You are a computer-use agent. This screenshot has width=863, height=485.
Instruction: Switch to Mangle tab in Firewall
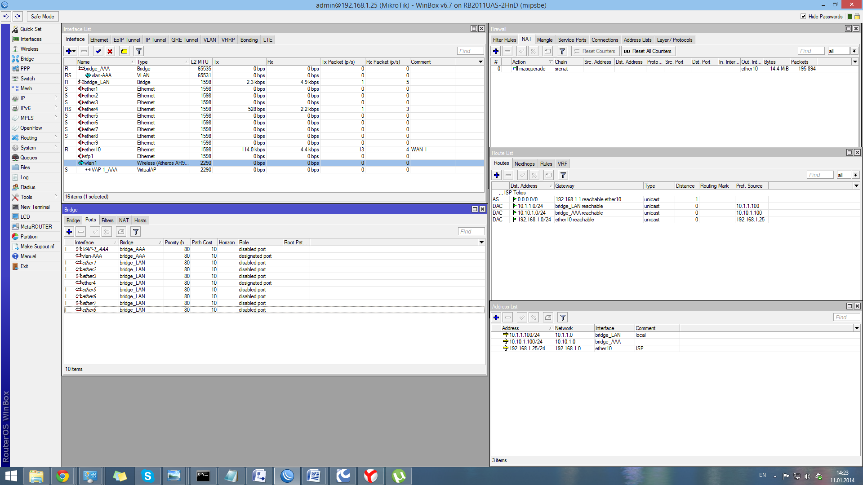[x=545, y=40]
